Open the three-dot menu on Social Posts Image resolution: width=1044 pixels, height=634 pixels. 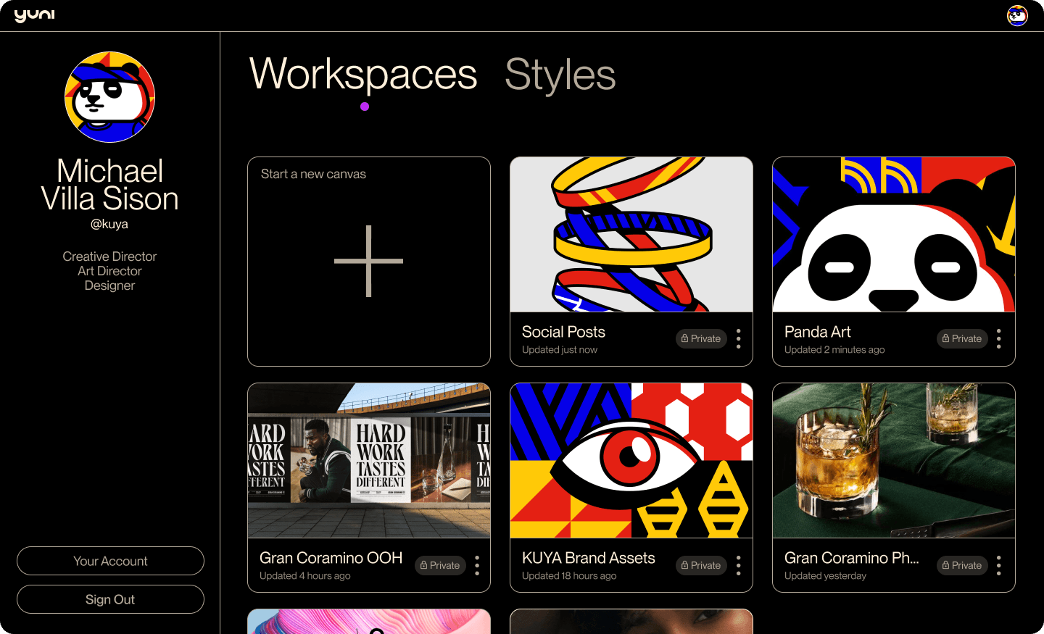pyautogui.click(x=738, y=338)
